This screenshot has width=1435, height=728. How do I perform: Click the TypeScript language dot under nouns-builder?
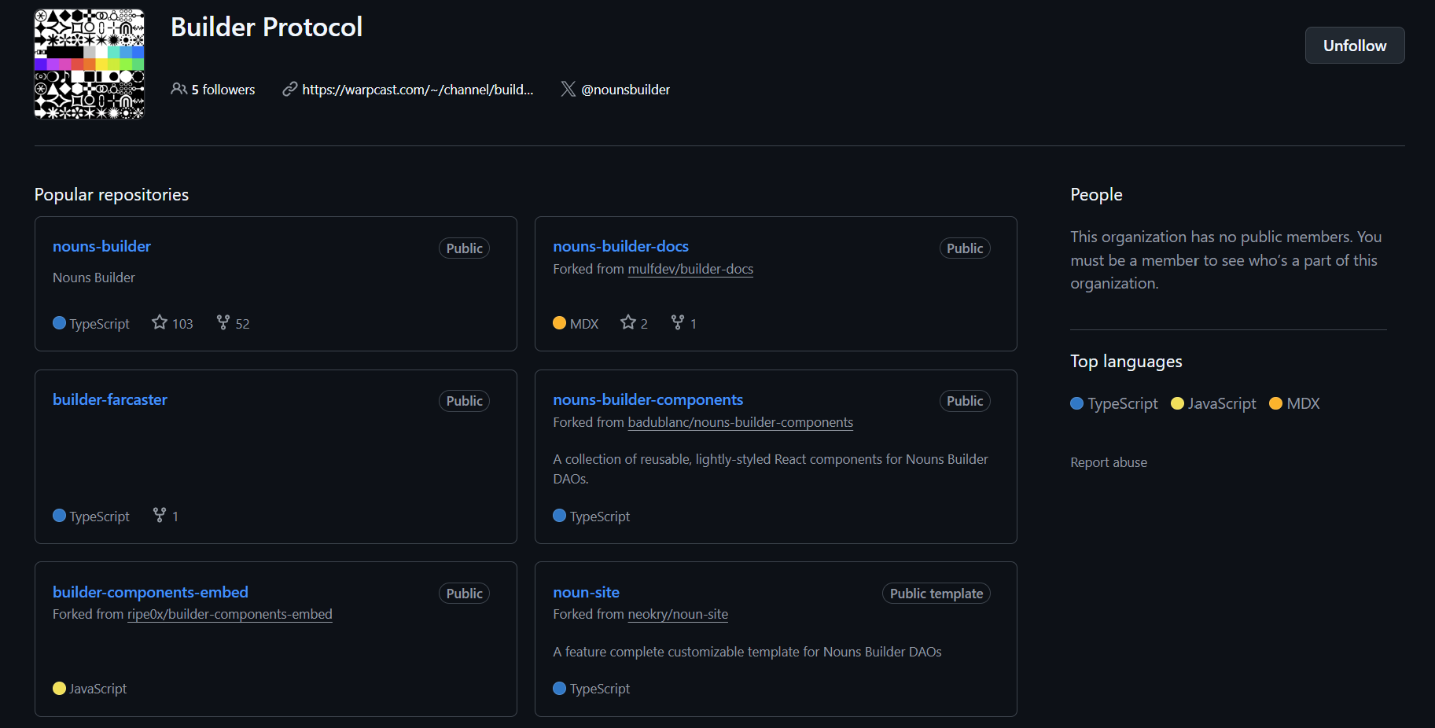click(x=58, y=322)
